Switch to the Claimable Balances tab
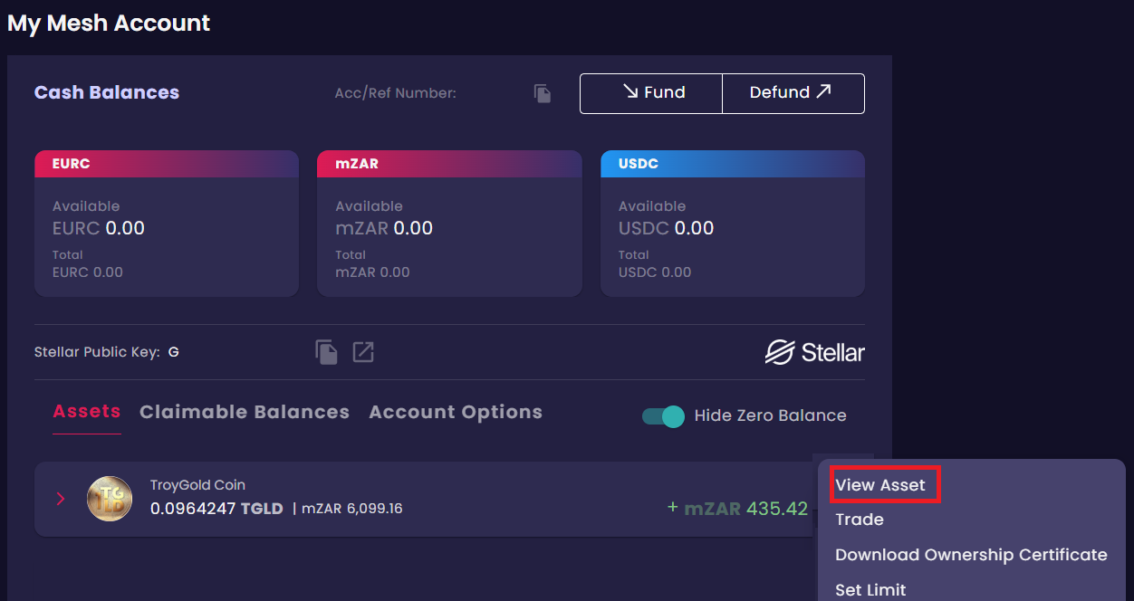The image size is (1134, 601). coord(245,412)
